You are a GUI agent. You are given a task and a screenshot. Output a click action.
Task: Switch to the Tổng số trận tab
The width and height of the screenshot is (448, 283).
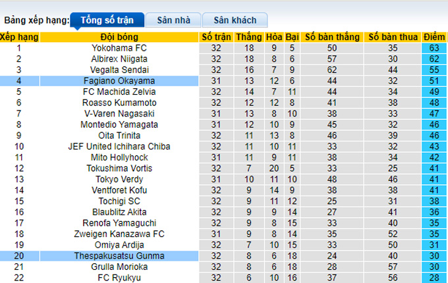pyautogui.click(x=106, y=20)
